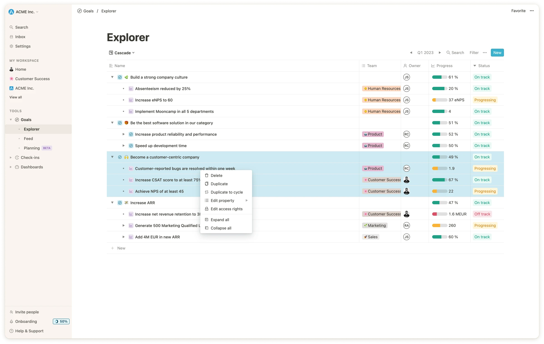Open Inbox from the sidebar

[x=20, y=37]
